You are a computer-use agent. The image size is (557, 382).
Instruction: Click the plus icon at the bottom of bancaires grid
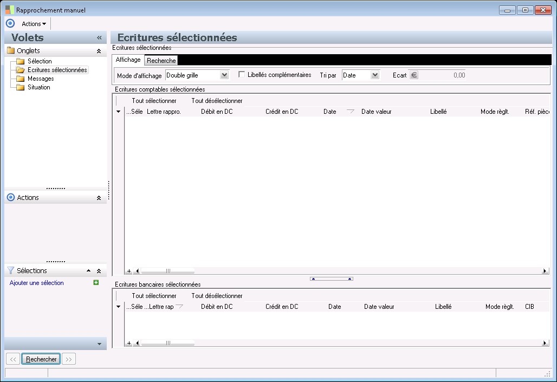[129, 344]
